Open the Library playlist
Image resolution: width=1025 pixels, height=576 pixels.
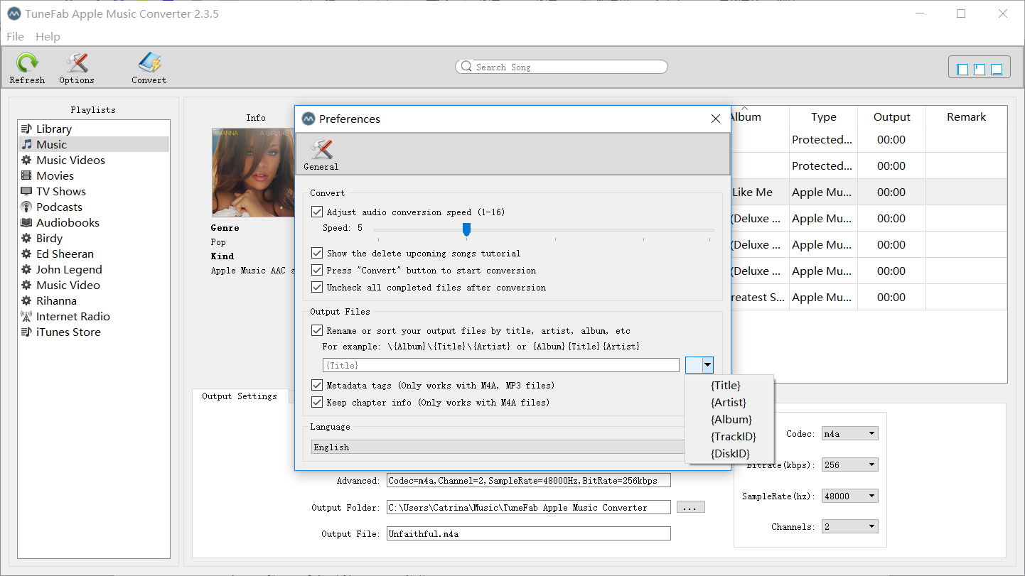[x=94, y=129]
